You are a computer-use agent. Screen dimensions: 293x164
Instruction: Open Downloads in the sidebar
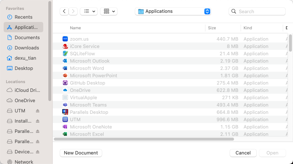(26, 48)
